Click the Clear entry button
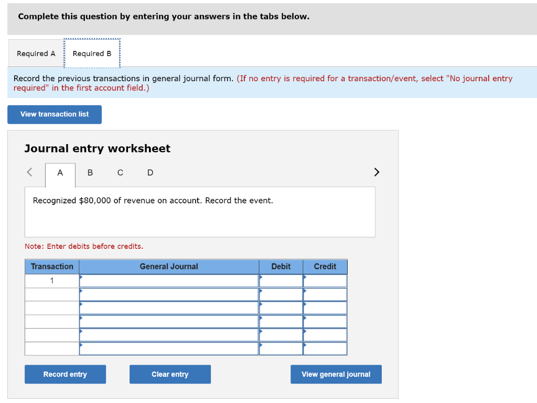Image resolution: width=537 pixels, height=403 pixels. pos(170,374)
